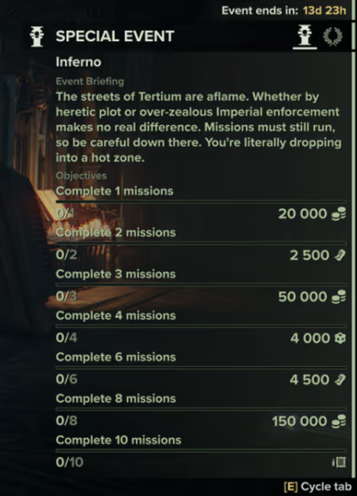This screenshot has height=496, width=357.
Task: Click the reward icon for 10 missions
Action: click(x=339, y=462)
